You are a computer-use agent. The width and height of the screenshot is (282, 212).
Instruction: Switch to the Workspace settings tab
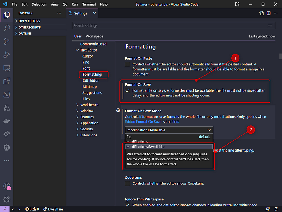[94, 36]
